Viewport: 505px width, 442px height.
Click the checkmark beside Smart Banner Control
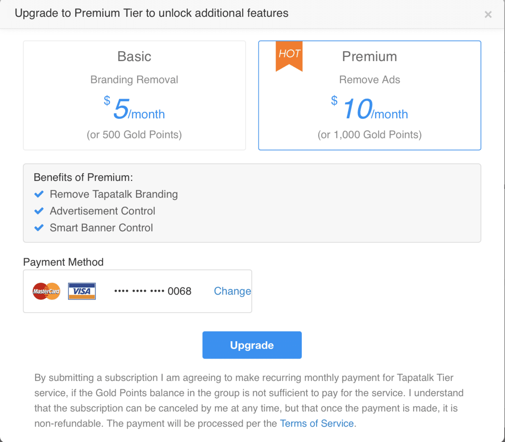(39, 228)
